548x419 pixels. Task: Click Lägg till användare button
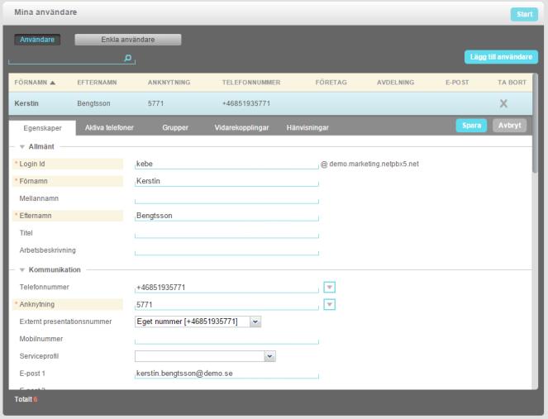click(x=501, y=57)
